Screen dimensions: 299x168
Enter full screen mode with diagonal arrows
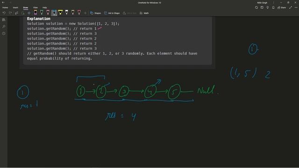[x=291, y=7]
